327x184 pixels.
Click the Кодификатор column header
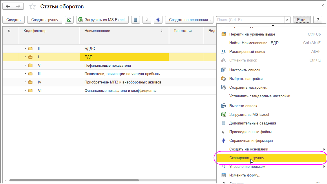pos(50,35)
